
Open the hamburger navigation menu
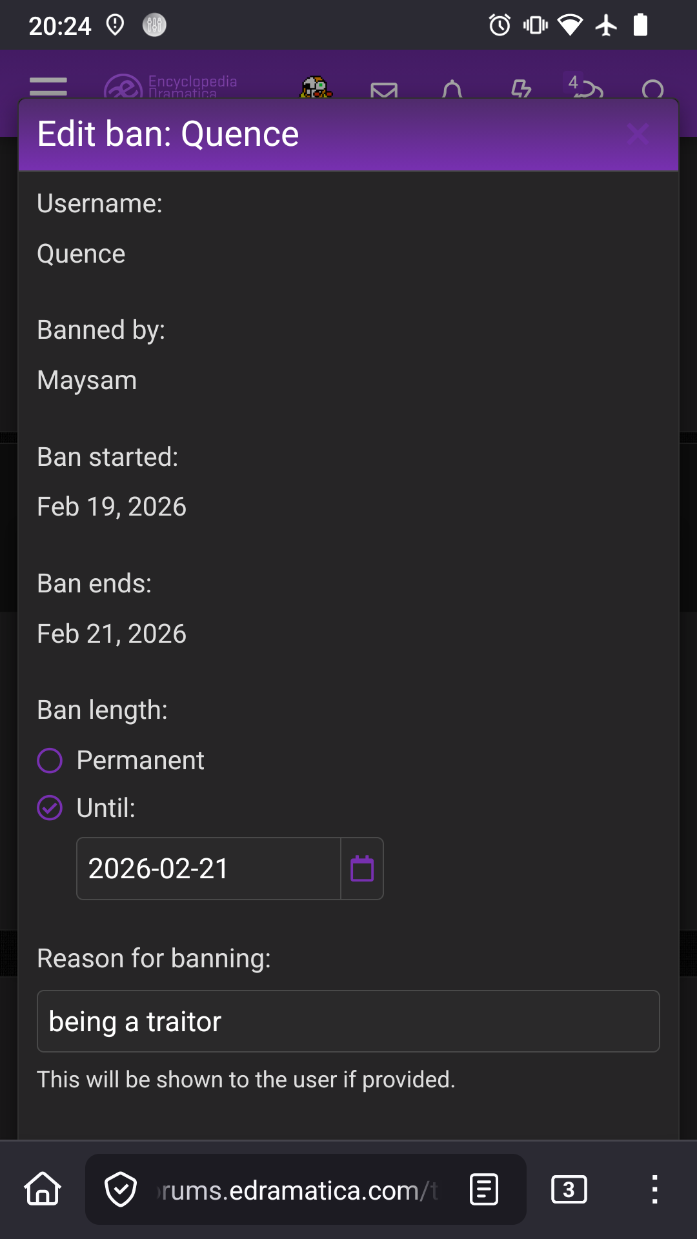click(48, 86)
